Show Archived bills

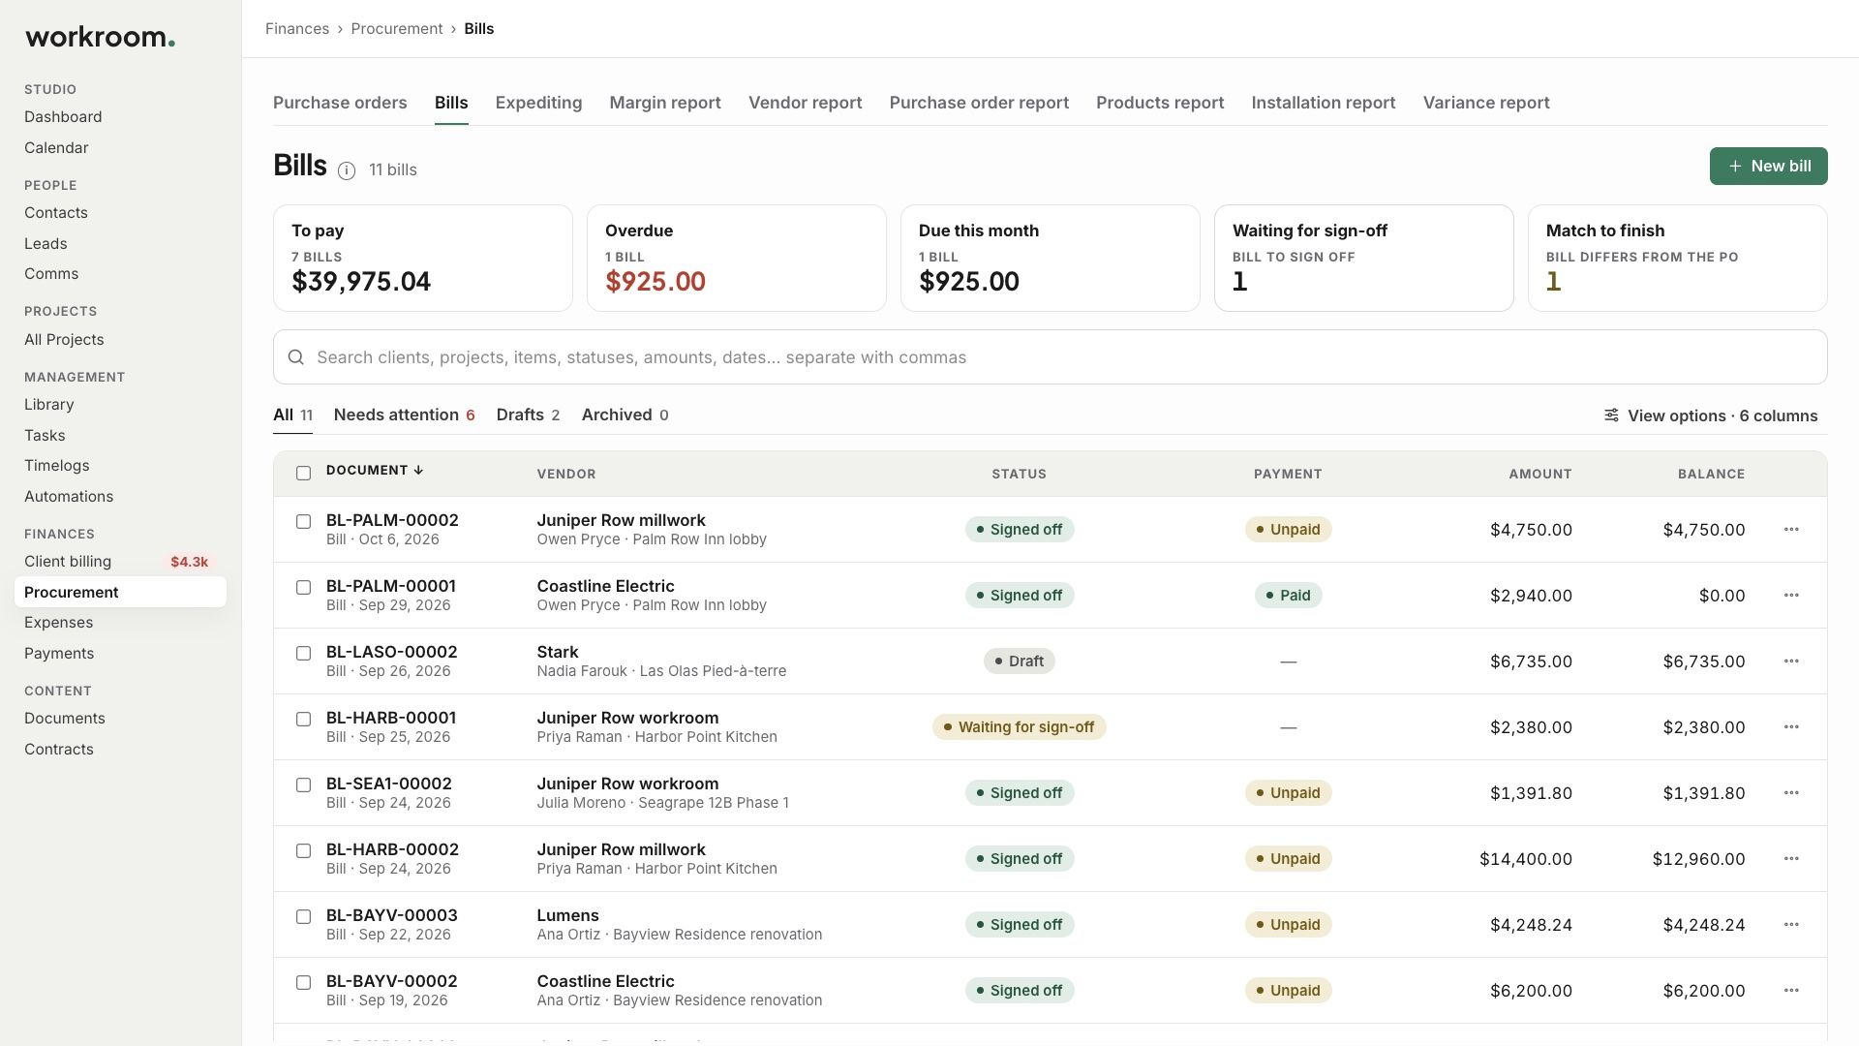click(x=625, y=415)
